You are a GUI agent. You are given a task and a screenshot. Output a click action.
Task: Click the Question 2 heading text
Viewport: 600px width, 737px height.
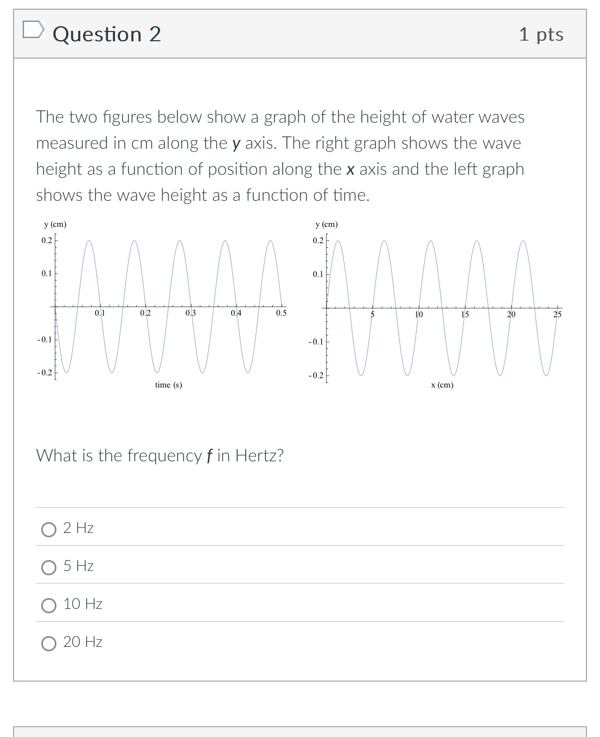[106, 34]
